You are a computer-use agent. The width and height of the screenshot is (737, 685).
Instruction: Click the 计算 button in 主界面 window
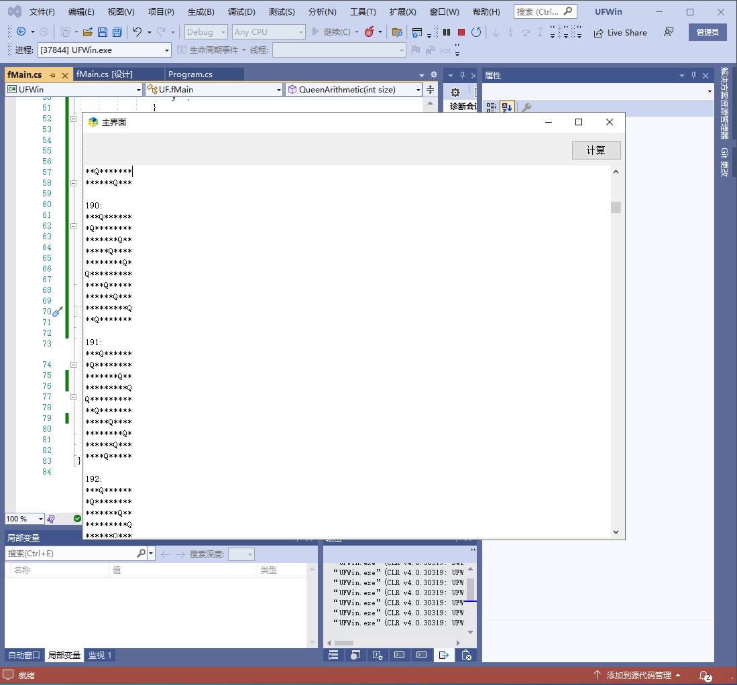click(596, 150)
